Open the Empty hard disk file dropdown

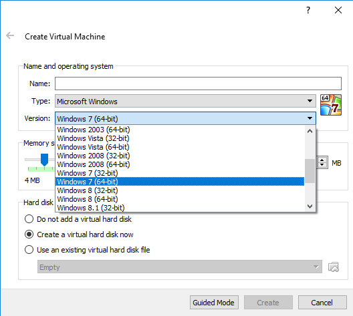[180, 267]
